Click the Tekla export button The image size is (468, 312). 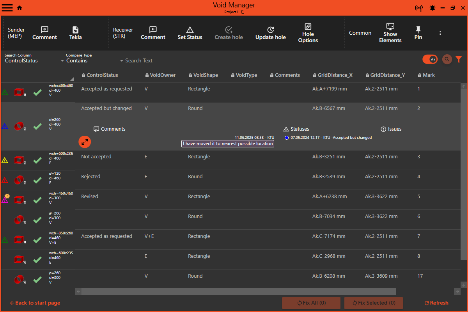pyautogui.click(x=75, y=33)
